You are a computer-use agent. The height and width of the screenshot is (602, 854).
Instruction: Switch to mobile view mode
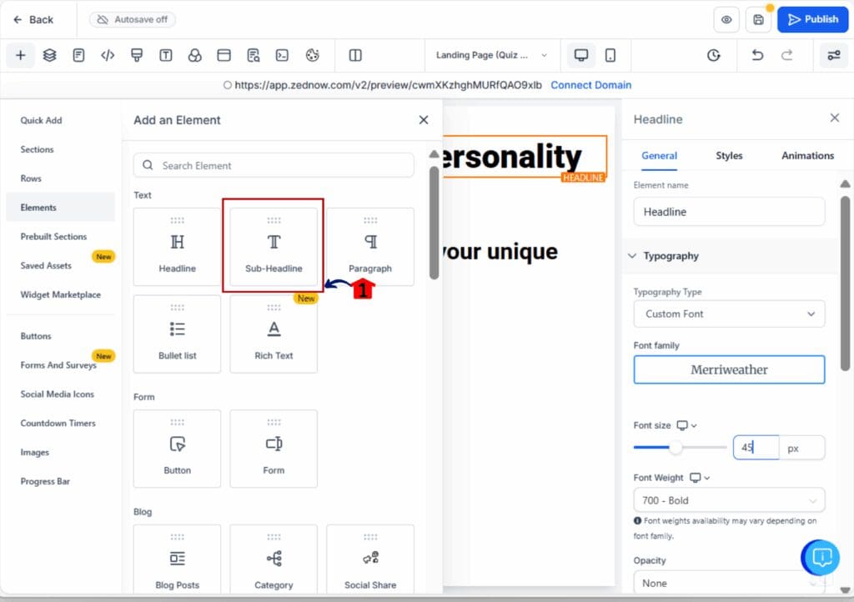coord(610,55)
